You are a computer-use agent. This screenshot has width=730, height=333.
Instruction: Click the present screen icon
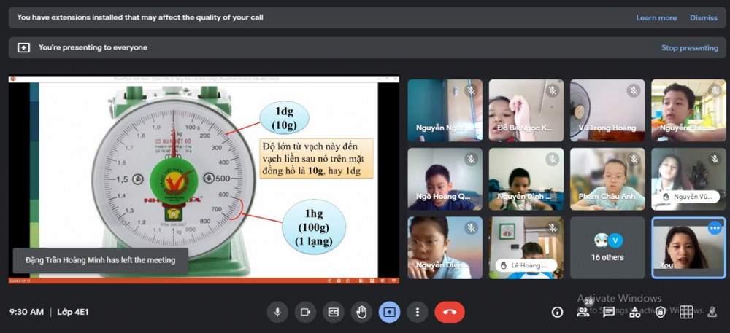pyautogui.click(x=389, y=312)
